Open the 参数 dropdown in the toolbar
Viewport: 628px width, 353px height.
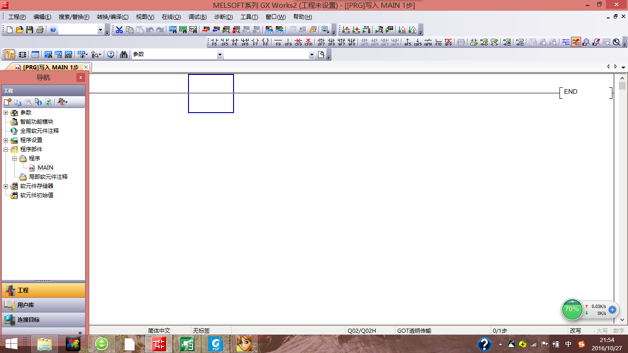point(219,55)
